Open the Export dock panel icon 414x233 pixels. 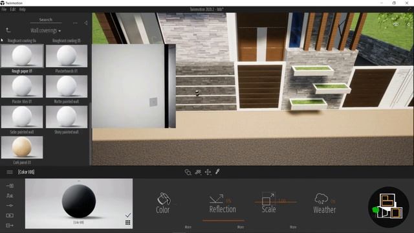click(10, 225)
